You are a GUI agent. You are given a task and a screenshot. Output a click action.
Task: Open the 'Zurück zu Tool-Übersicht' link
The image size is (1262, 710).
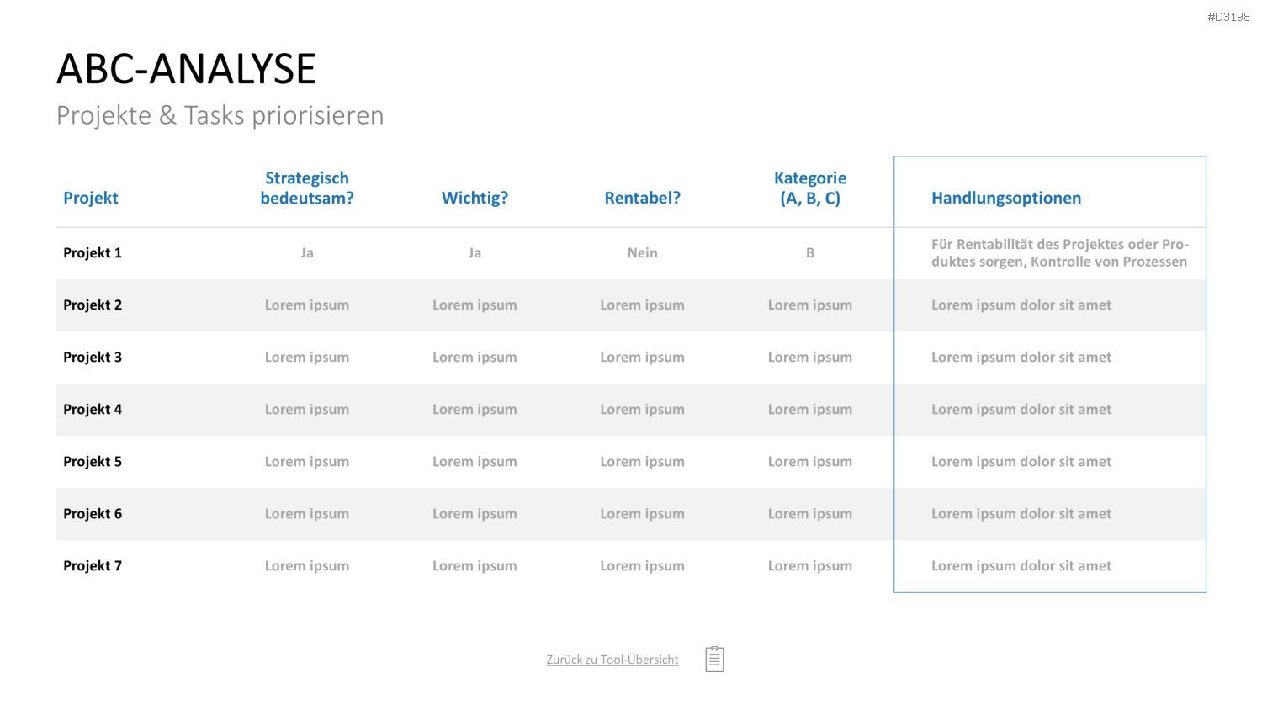(x=612, y=660)
